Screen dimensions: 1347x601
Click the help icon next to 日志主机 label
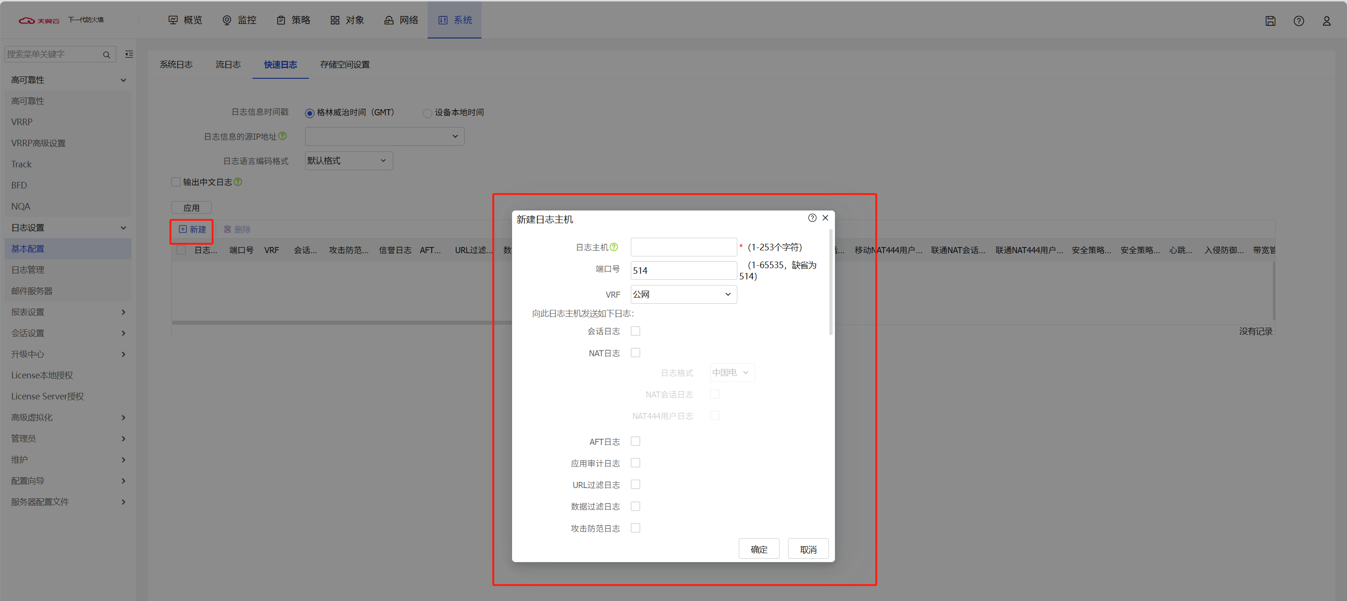click(614, 247)
